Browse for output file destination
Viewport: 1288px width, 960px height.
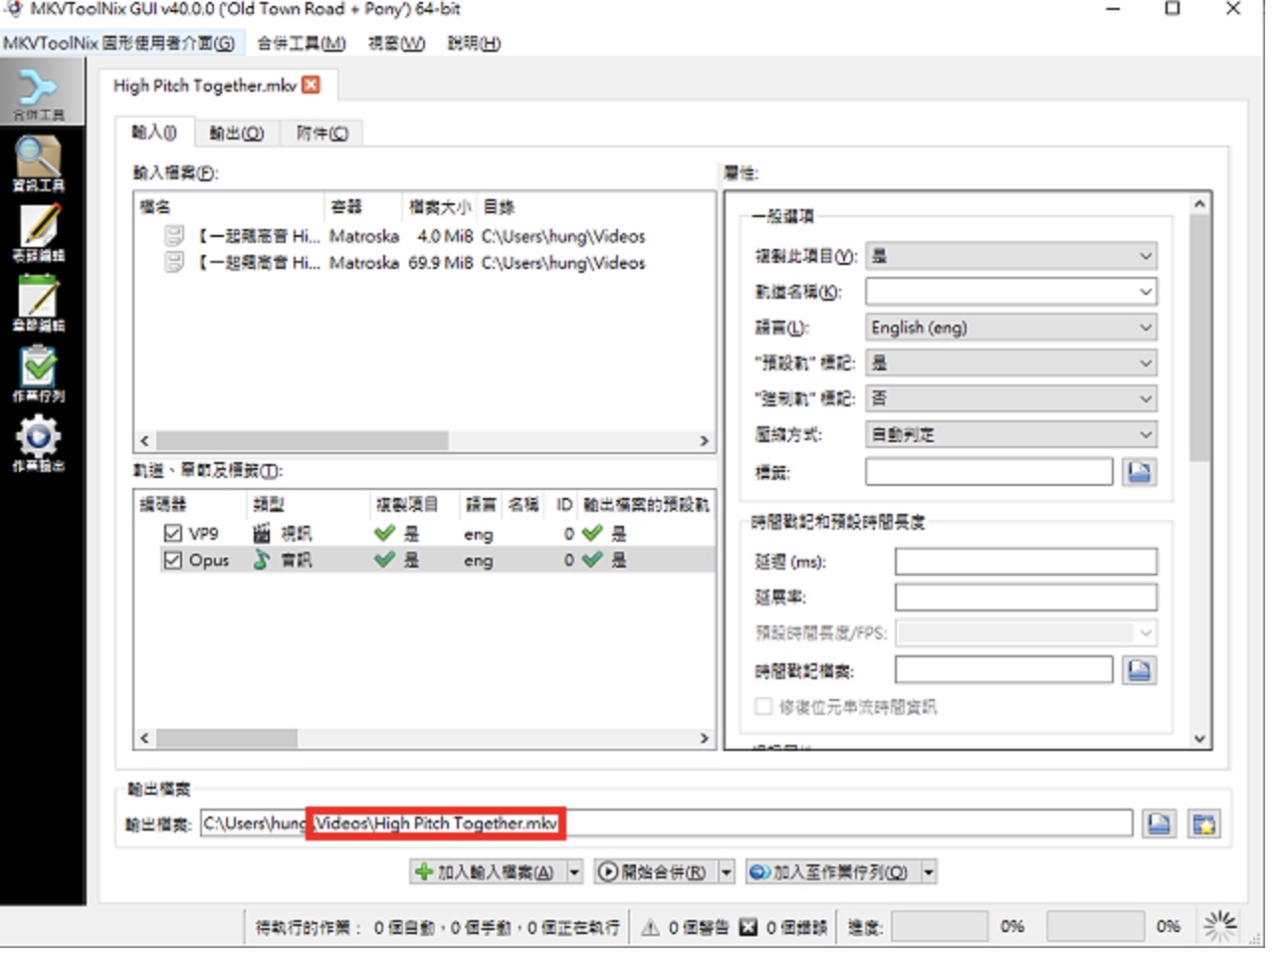[x=1159, y=824]
